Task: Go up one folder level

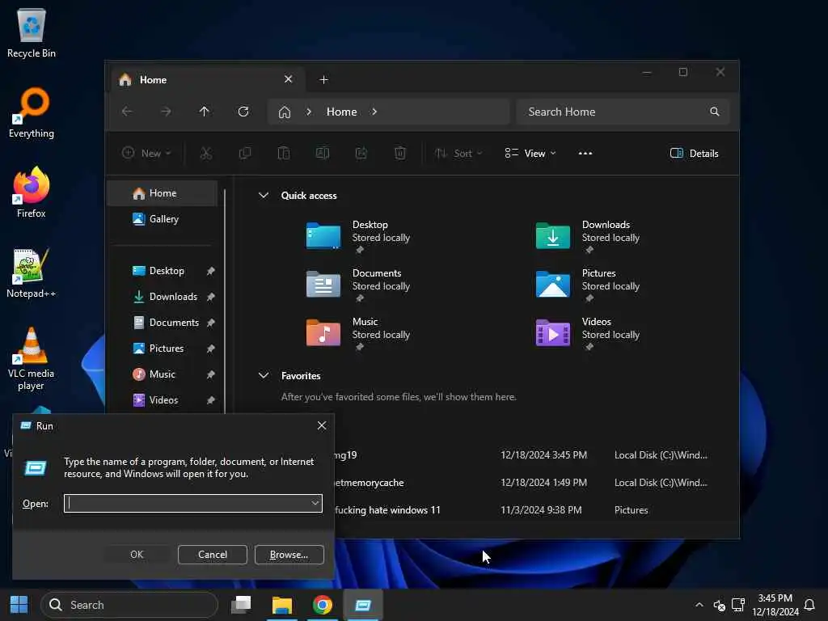Action: coord(205,112)
